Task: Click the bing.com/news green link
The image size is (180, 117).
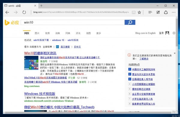Action: [32, 86]
